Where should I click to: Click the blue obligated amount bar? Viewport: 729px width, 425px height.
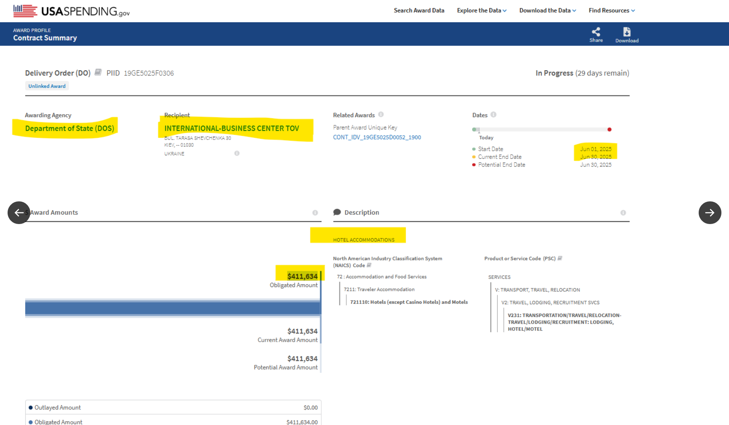(173, 308)
